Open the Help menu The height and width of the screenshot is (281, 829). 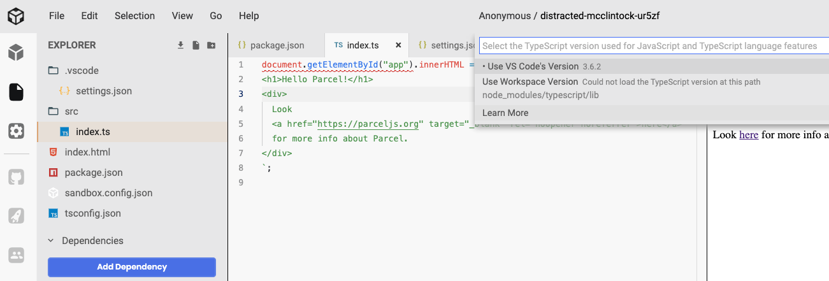click(x=249, y=15)
